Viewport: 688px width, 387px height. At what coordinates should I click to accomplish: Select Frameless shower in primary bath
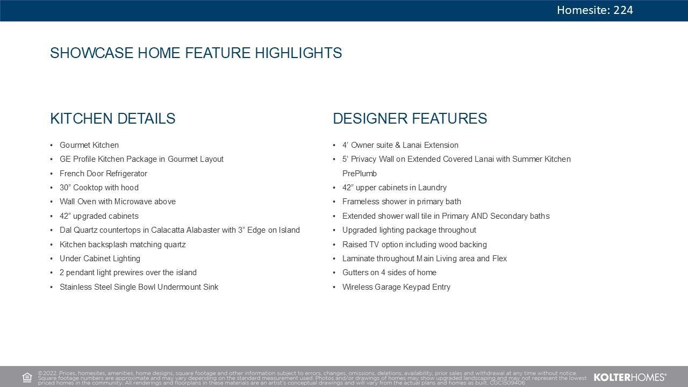(x=402, y=202)
